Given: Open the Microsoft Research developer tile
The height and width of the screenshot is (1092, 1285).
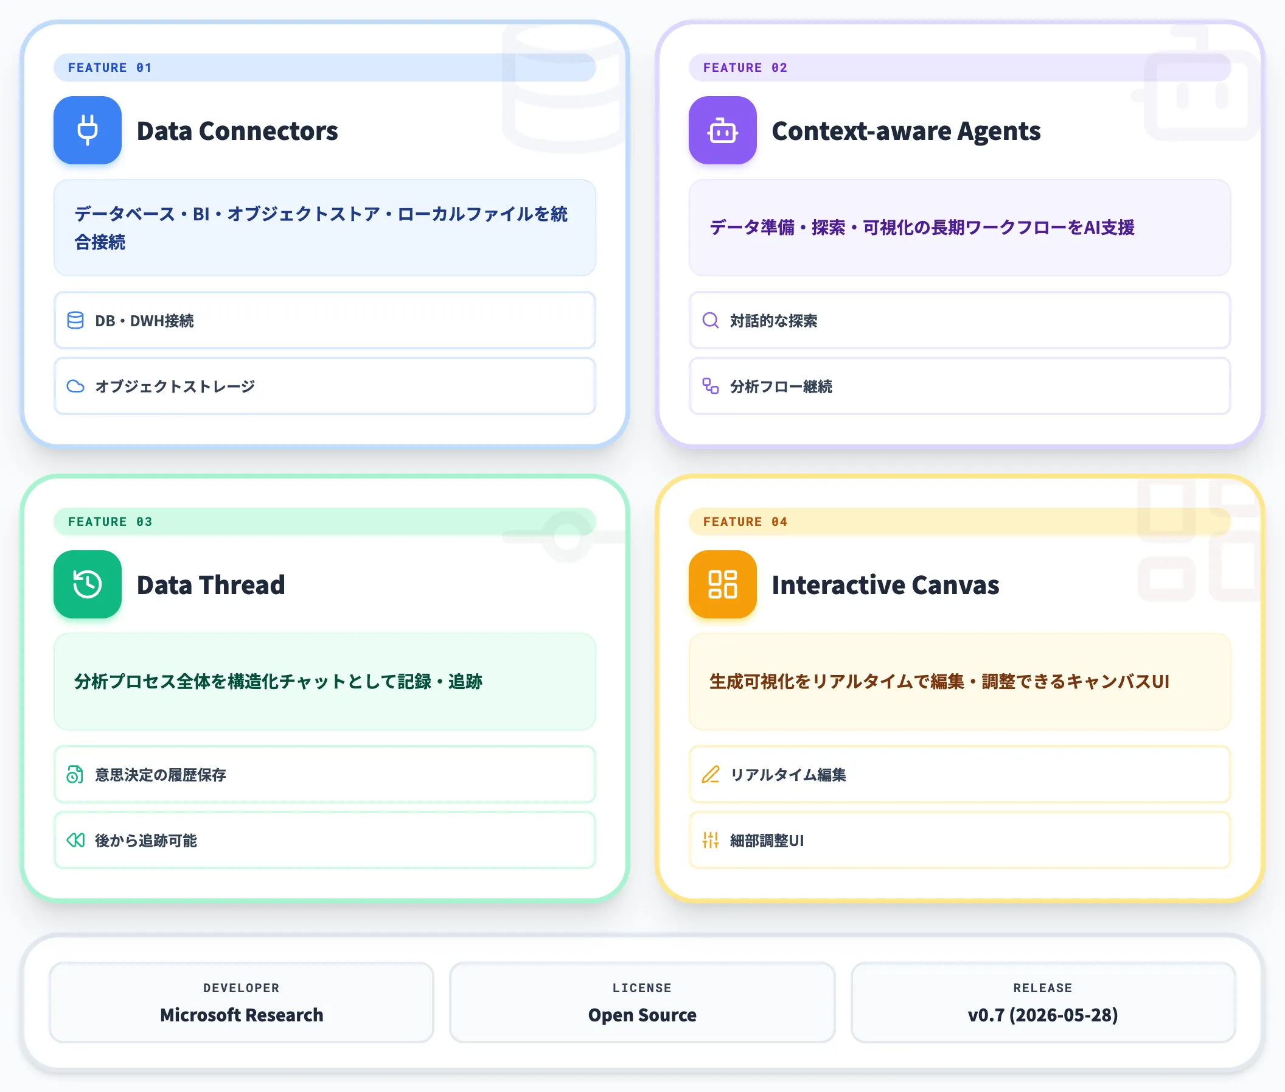Looking at the screenshot, I should pyautogui.click(x=242, y=1003).
